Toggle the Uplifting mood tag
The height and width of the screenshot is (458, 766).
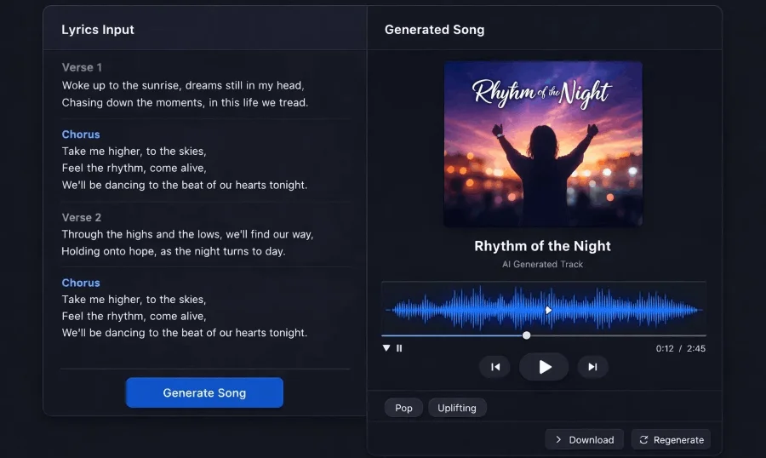point(457,408)
